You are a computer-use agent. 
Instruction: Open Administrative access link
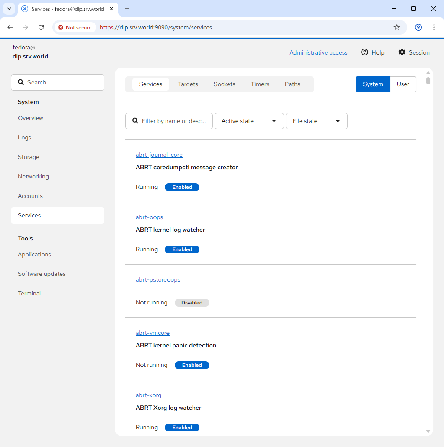pos(318,52)
